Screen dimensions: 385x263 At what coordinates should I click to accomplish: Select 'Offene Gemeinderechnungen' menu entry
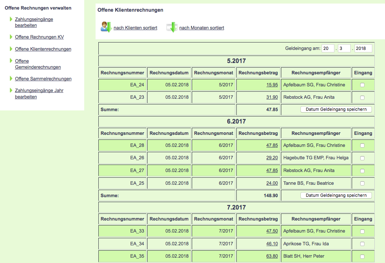tap(38, 64)
